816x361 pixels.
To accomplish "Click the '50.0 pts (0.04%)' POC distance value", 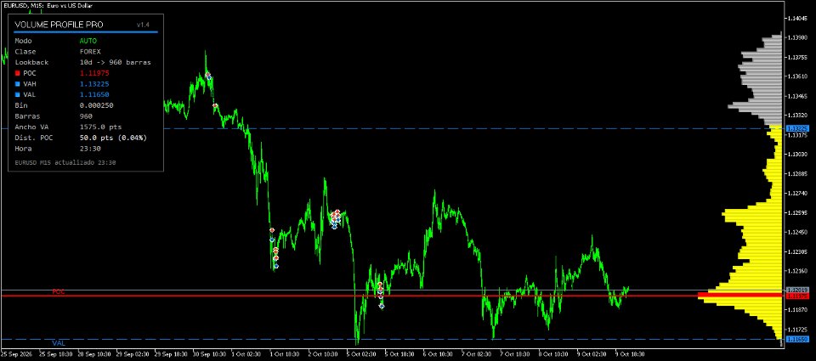I will (113, 138).
